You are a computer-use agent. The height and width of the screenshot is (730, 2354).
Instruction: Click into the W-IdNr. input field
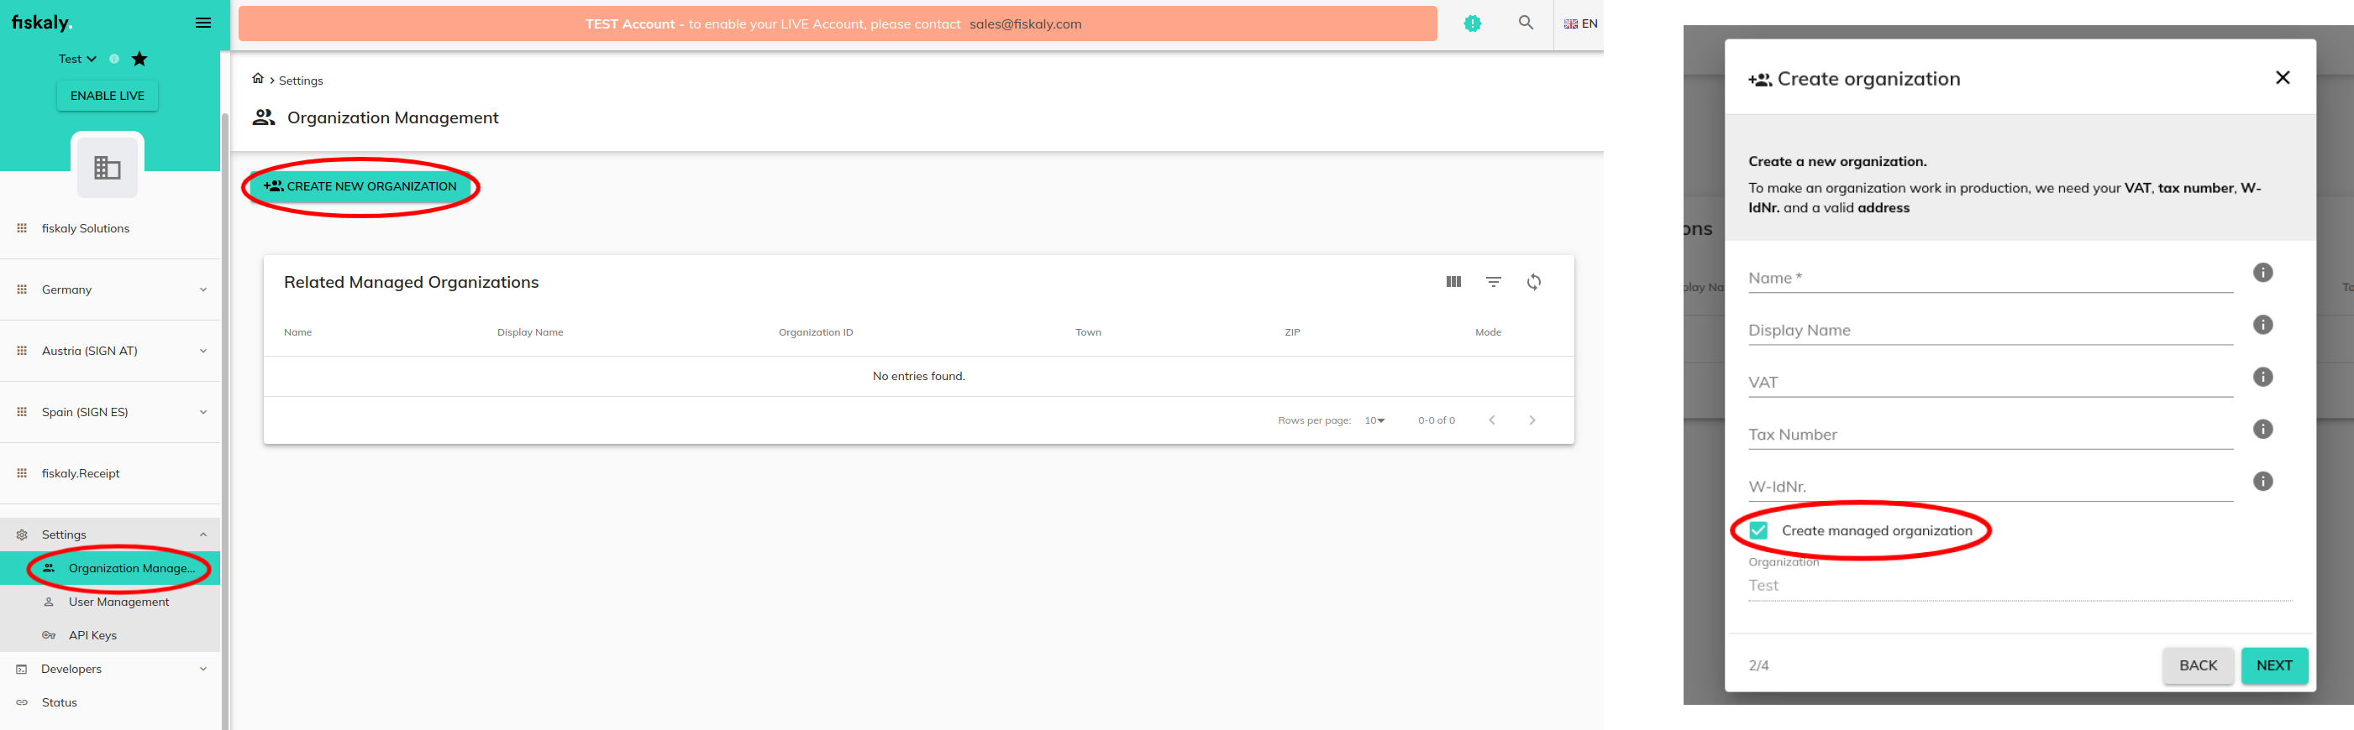click(1989, 487)
